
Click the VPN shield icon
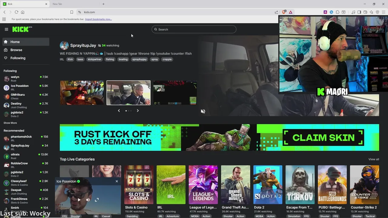coord(377,12)
